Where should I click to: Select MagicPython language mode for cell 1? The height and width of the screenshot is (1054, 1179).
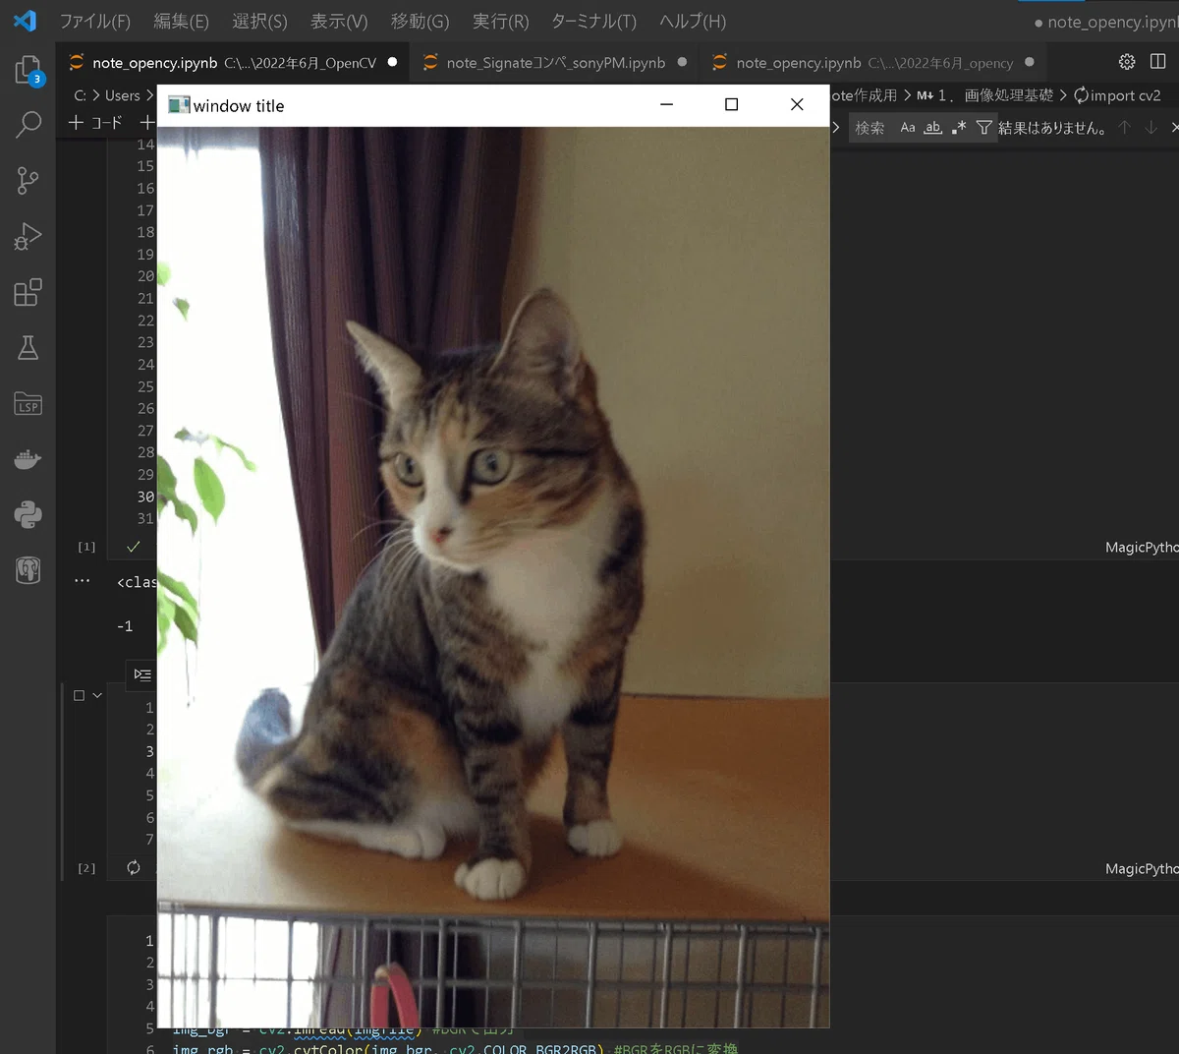click(1142, 547)
